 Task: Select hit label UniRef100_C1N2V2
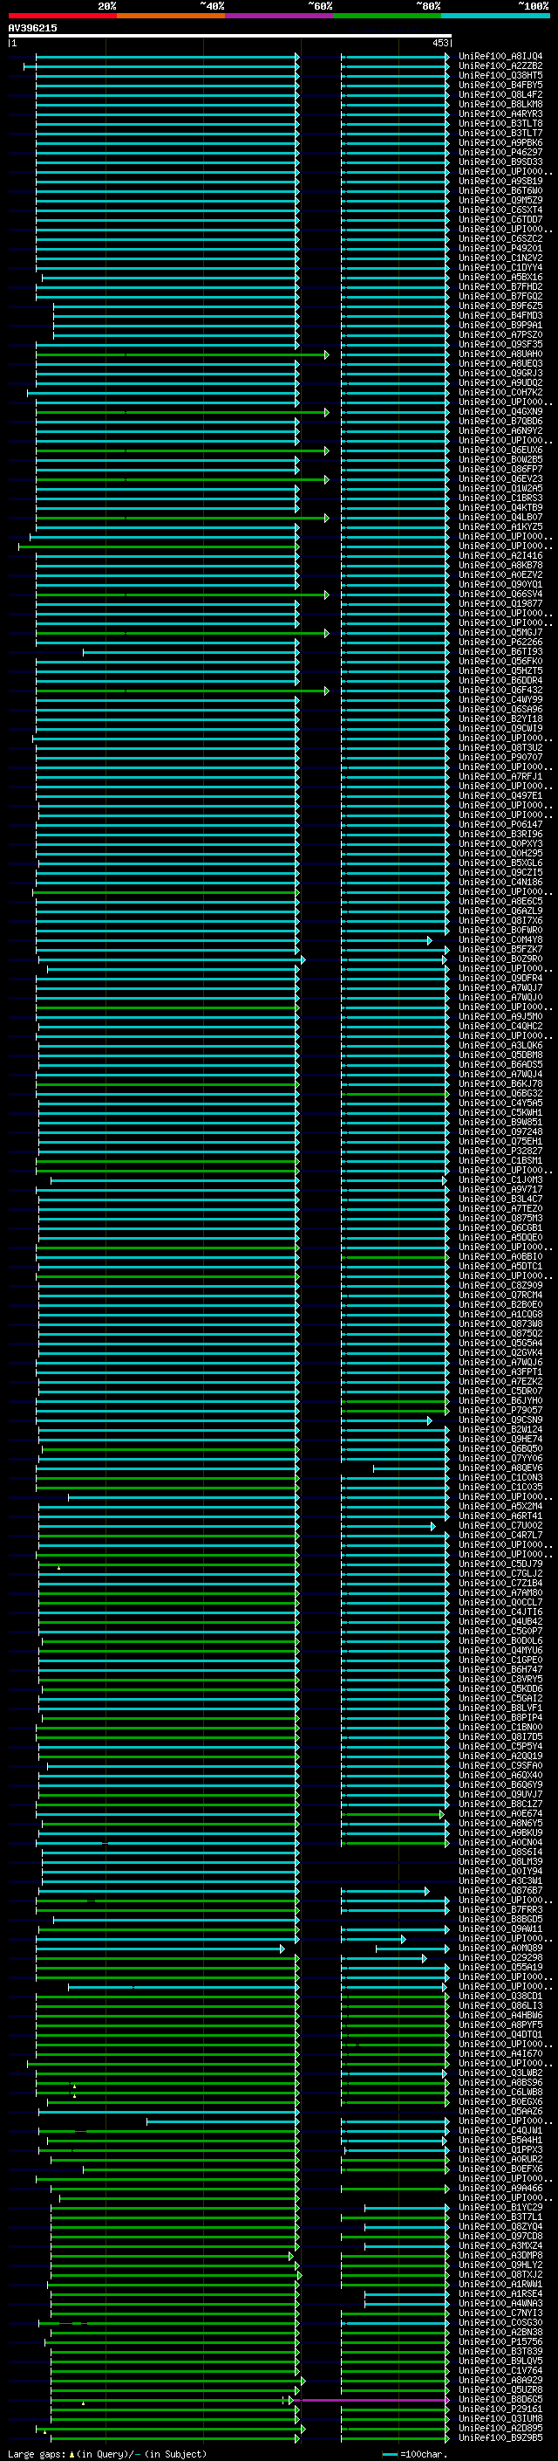coord(500,258)
